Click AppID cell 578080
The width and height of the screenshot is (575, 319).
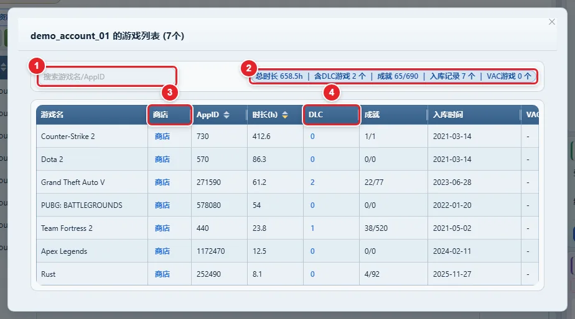click(208, 205)
